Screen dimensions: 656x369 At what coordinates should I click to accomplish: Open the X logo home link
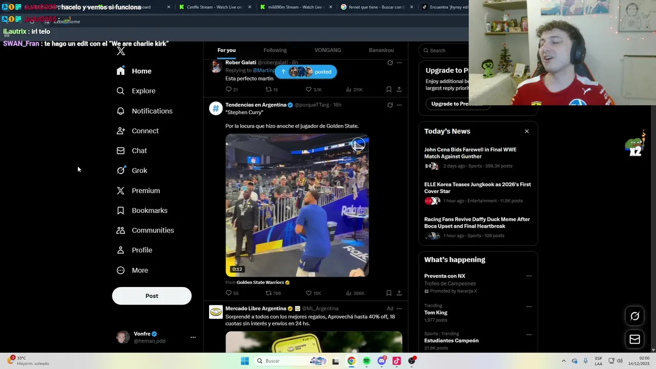click(120, 51)
